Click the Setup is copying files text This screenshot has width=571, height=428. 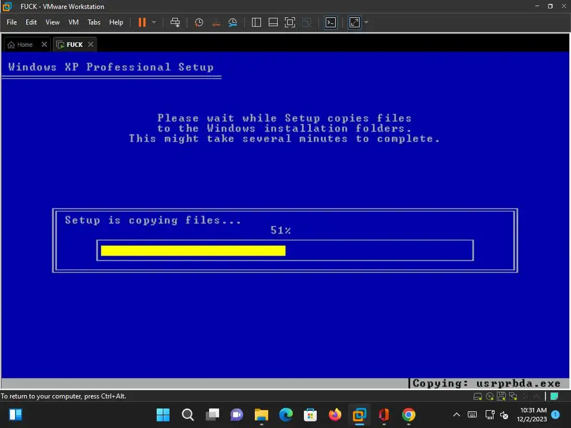[153, 220]
